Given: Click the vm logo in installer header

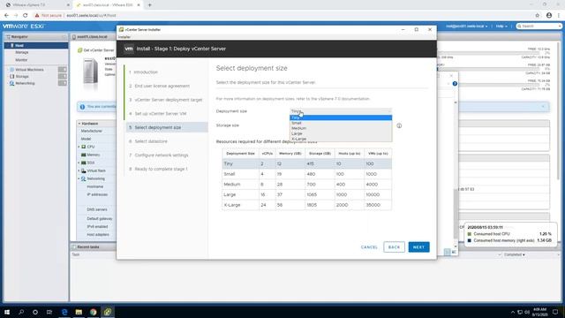Looking at the screenshot, I should click(129, 49).
